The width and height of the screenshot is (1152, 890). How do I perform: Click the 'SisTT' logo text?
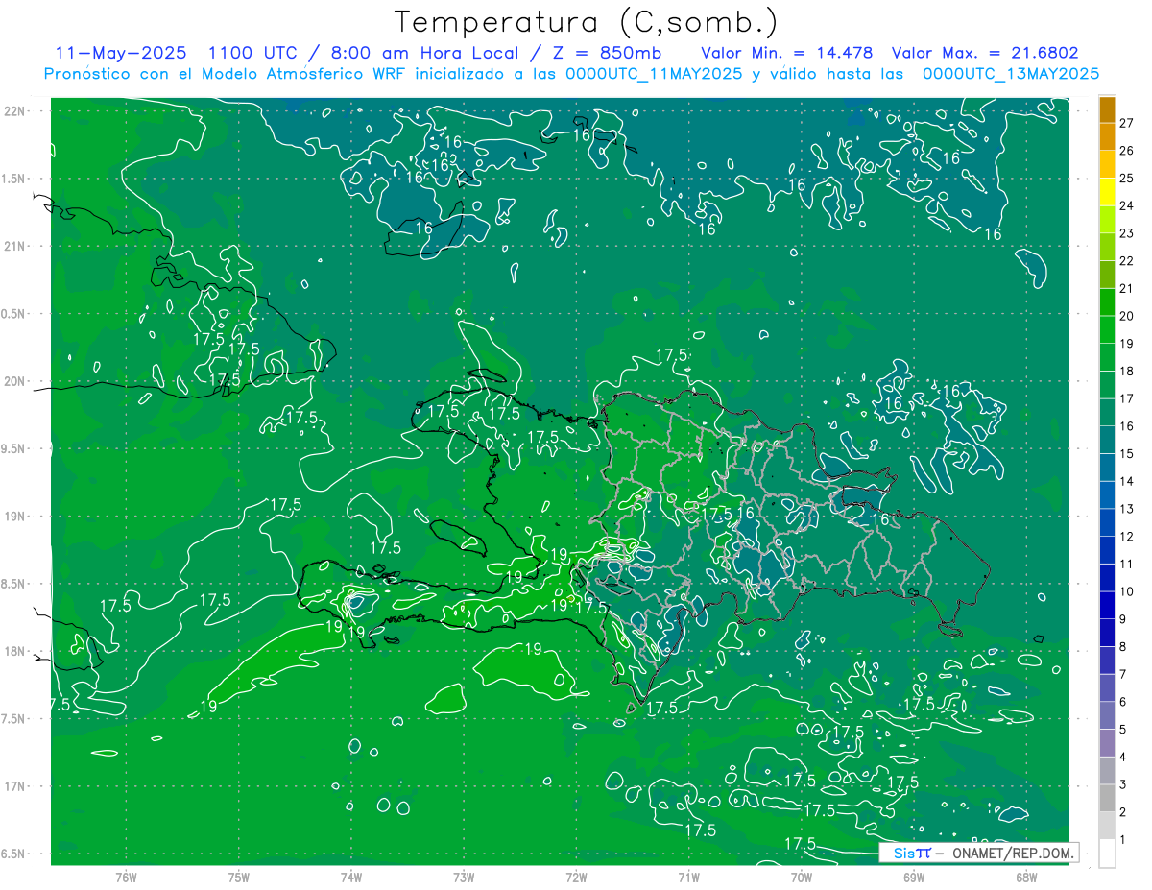[x=912, y=853]
